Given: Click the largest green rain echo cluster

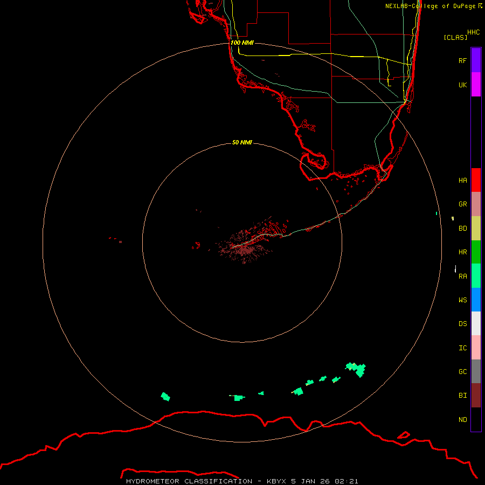Looking at the screenshot, I should (356, 369).
